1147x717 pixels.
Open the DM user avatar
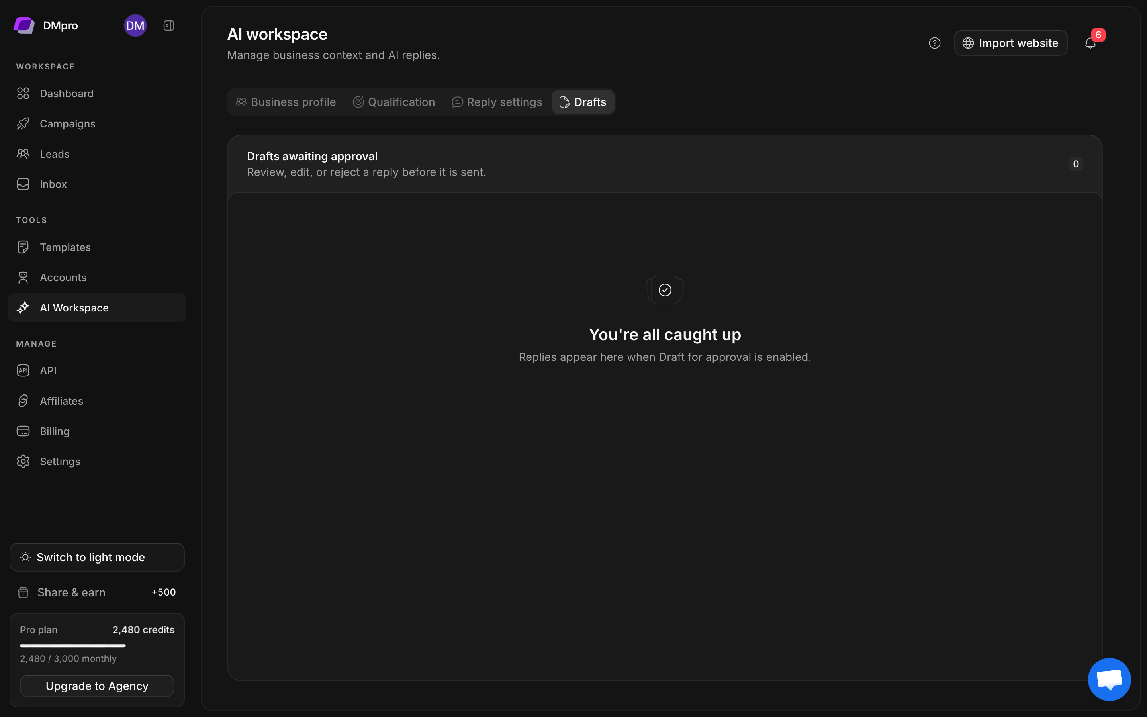[135, 25]
